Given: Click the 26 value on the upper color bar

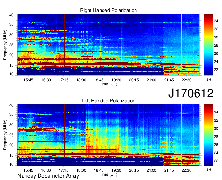Looking at the screenshot, I should point(216,53).
